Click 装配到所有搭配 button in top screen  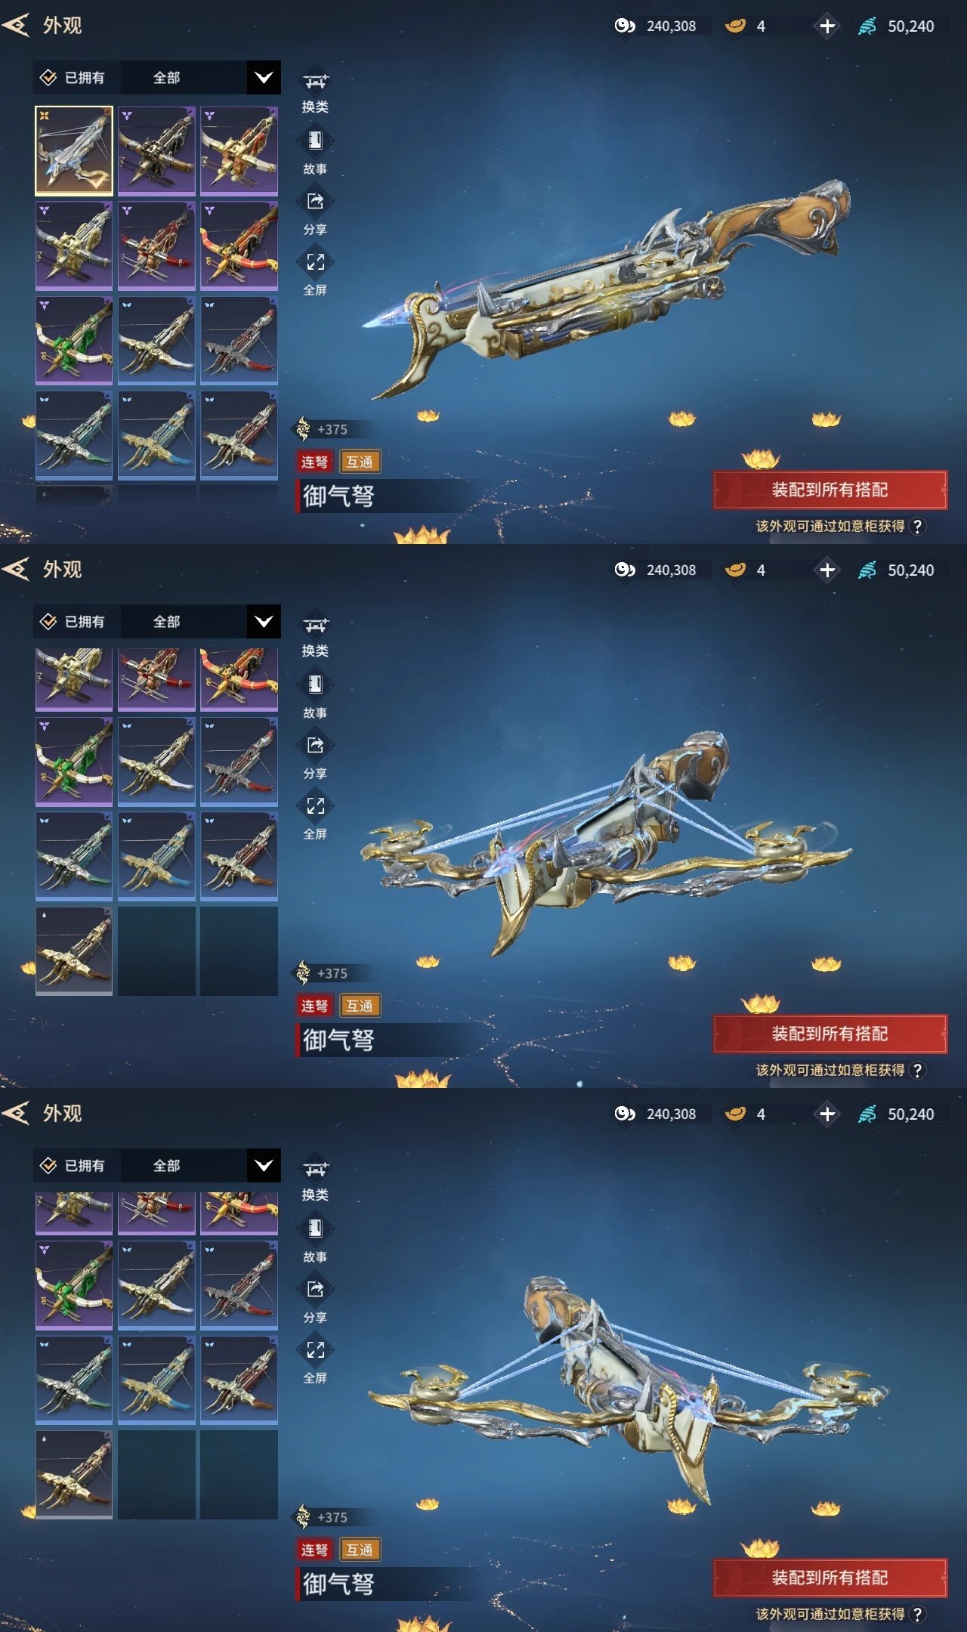click(x=830, y=490)
